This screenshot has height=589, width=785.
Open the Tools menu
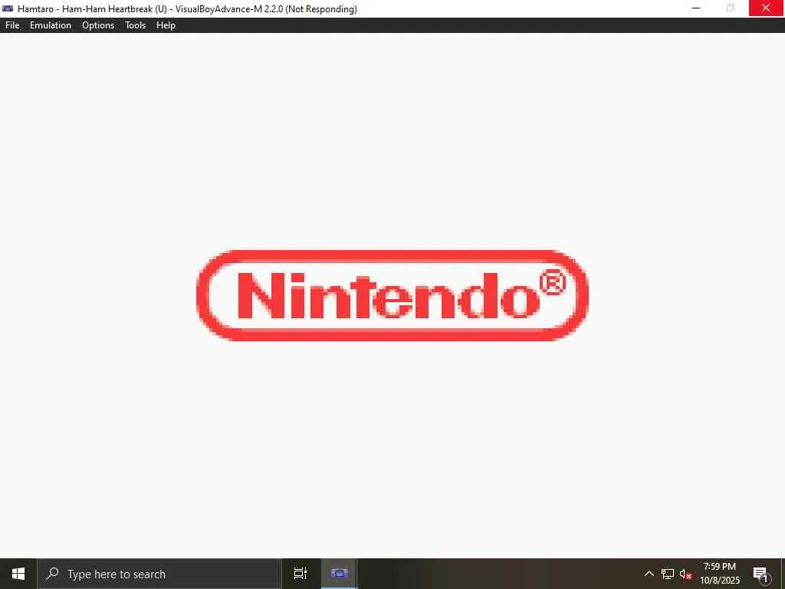[135, 25]
